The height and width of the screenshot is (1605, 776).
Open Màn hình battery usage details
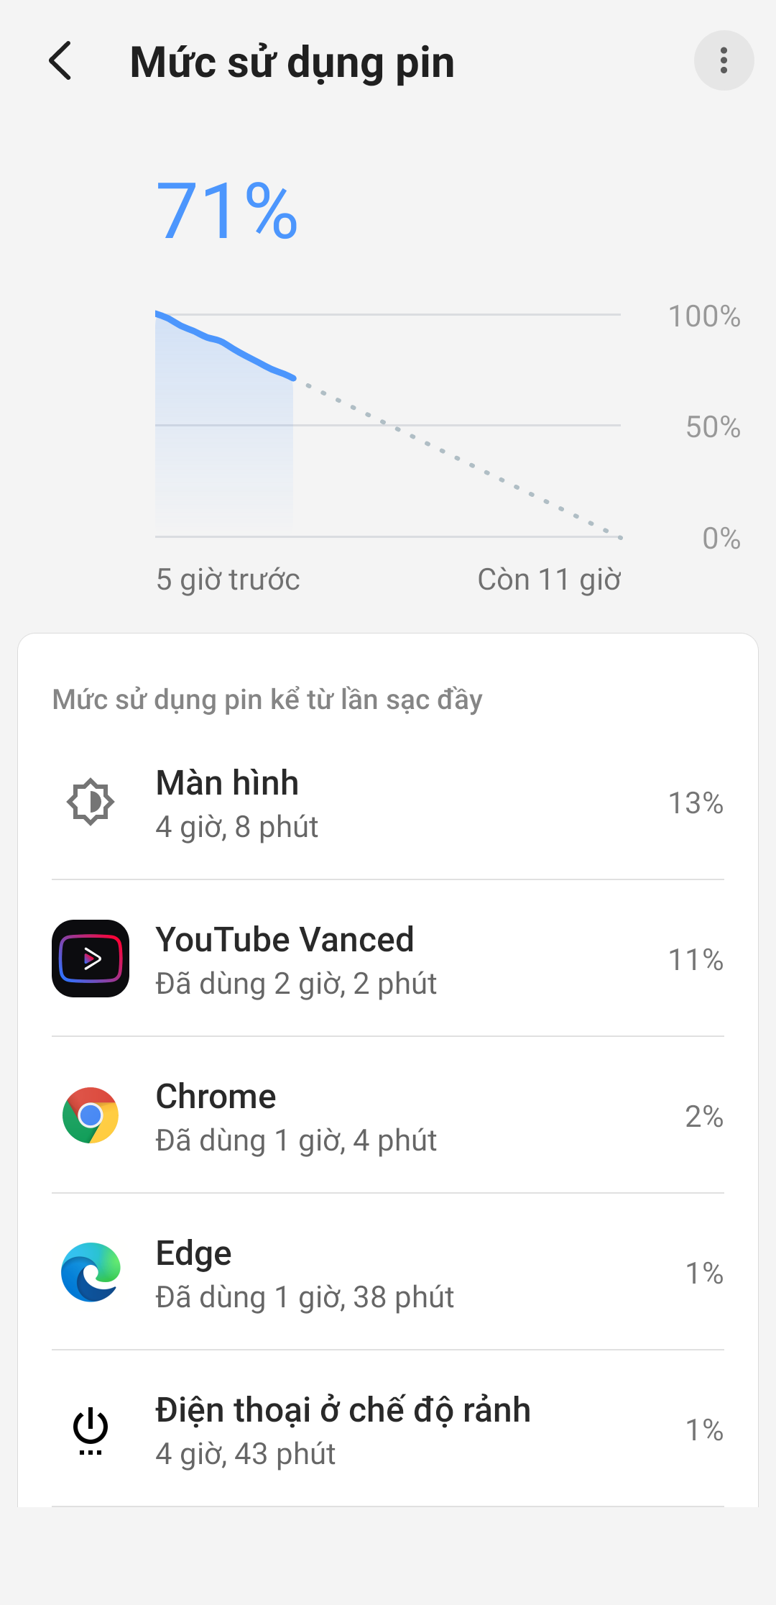tap(388, 803)
